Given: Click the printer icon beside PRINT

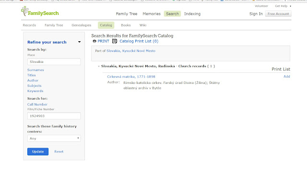Looking at the screenshot, I should point(94,41).
